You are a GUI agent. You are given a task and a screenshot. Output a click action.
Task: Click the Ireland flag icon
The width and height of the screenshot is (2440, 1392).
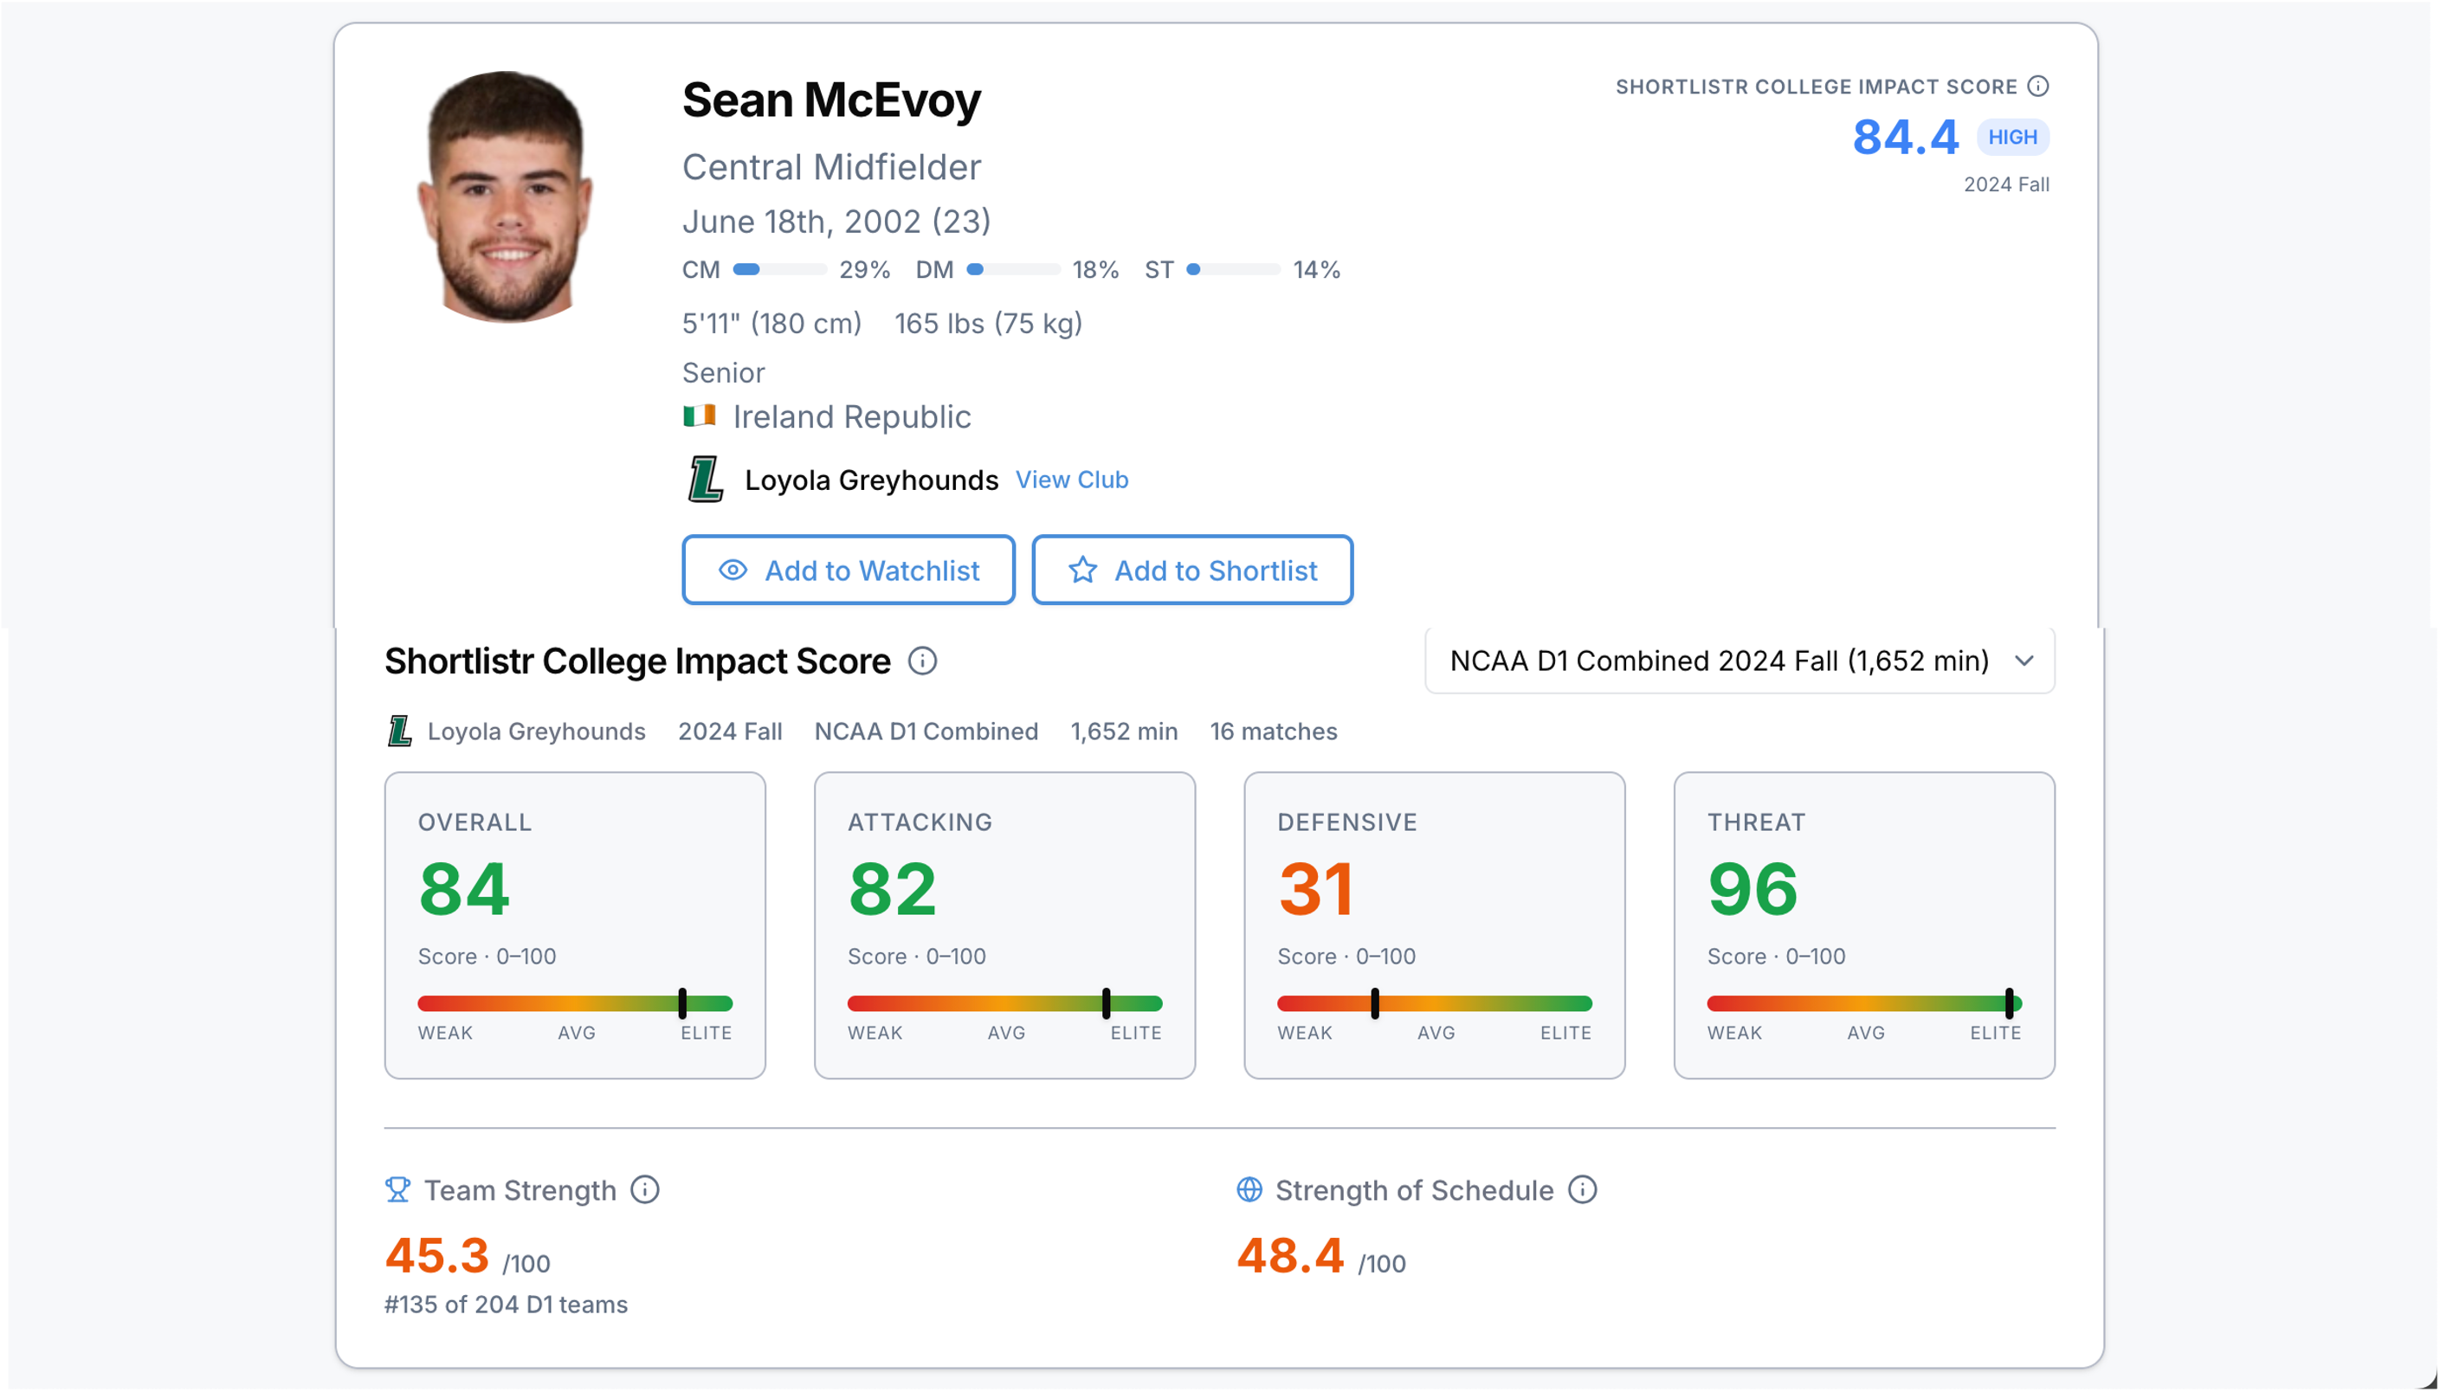coord(699,416)
